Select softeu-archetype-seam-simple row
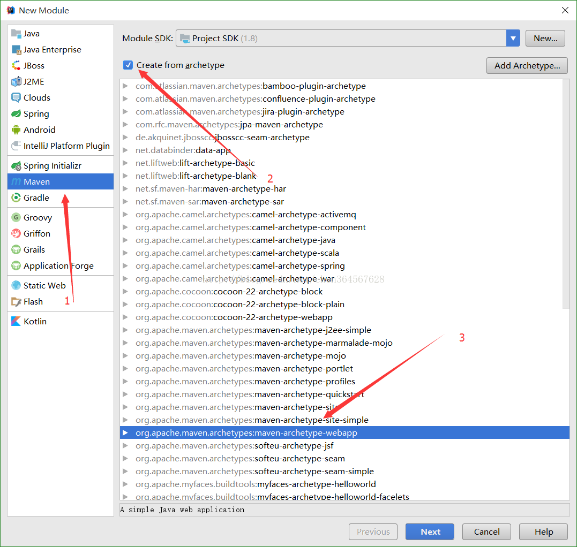Viewport: 577px width, 547px height. (344, 472)
